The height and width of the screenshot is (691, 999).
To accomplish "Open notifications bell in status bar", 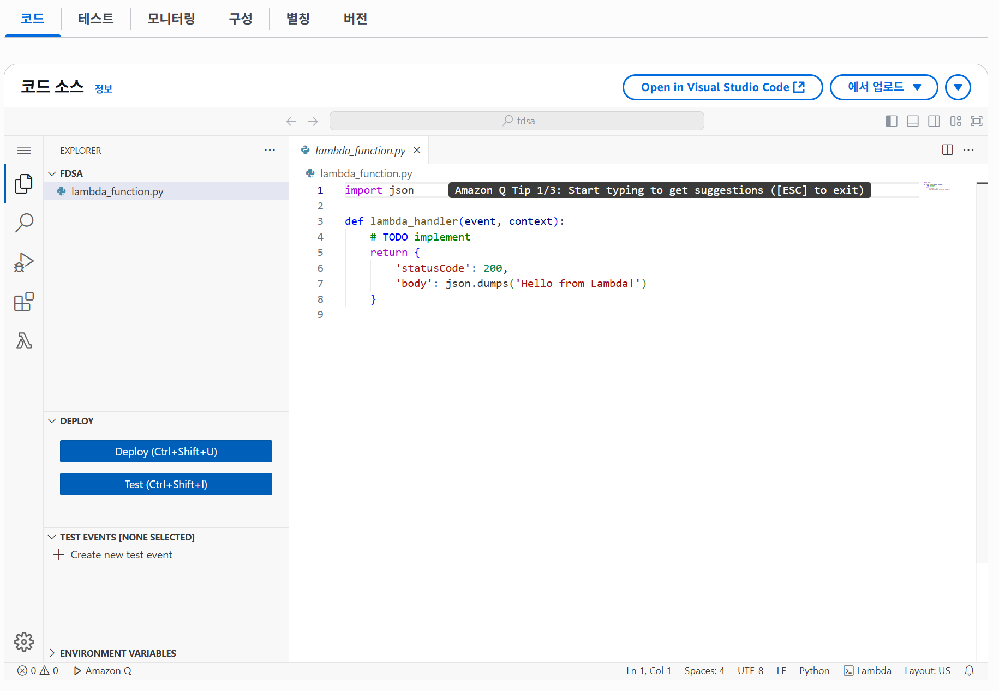I will pos(970,671).
